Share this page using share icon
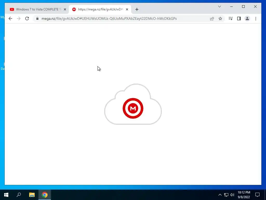This screenshot has width=266, height=200. 212,18
